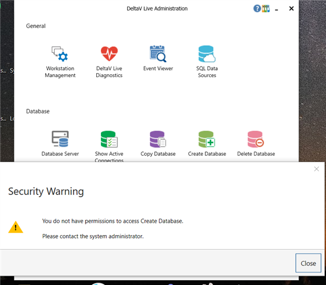Click the Delete Database icon
Viewport: 326px width, 285px height.
pos(256,139)
